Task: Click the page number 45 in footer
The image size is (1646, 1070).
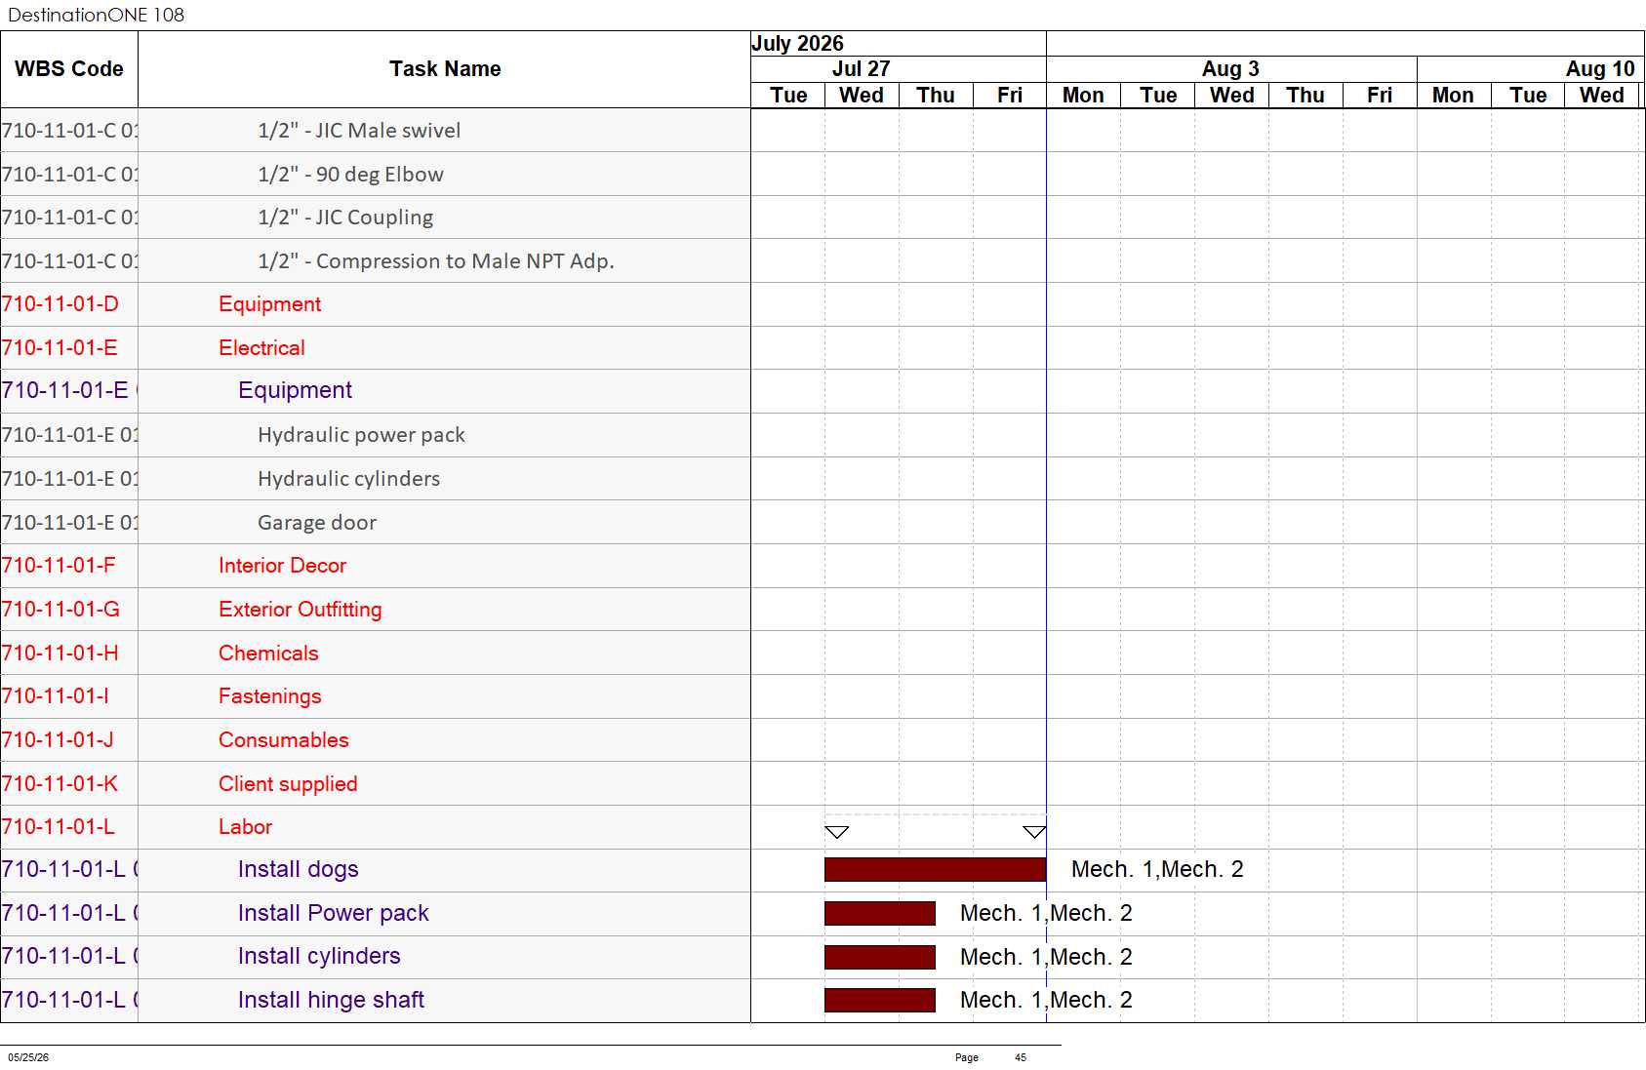Action: coord(1021,1057)
